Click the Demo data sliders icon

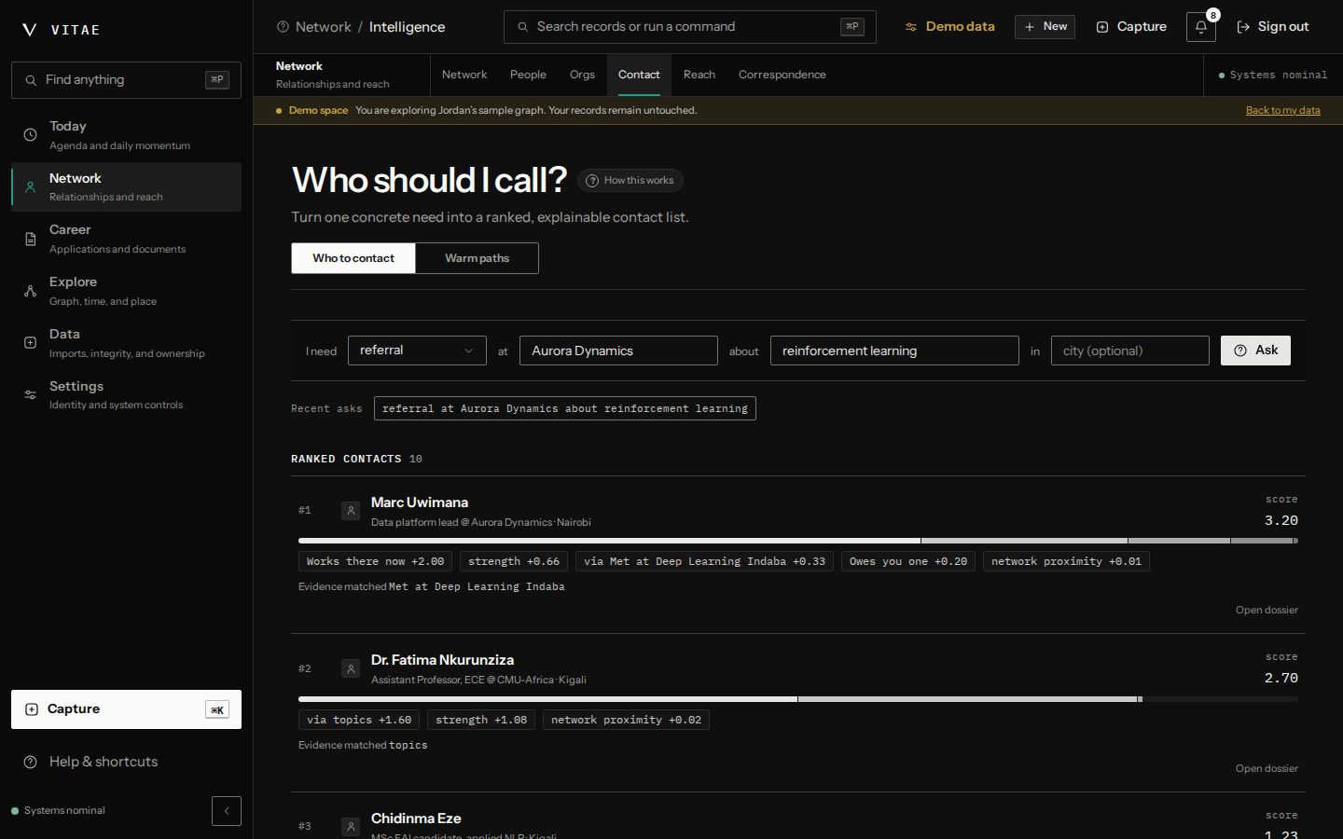point(911,27)
